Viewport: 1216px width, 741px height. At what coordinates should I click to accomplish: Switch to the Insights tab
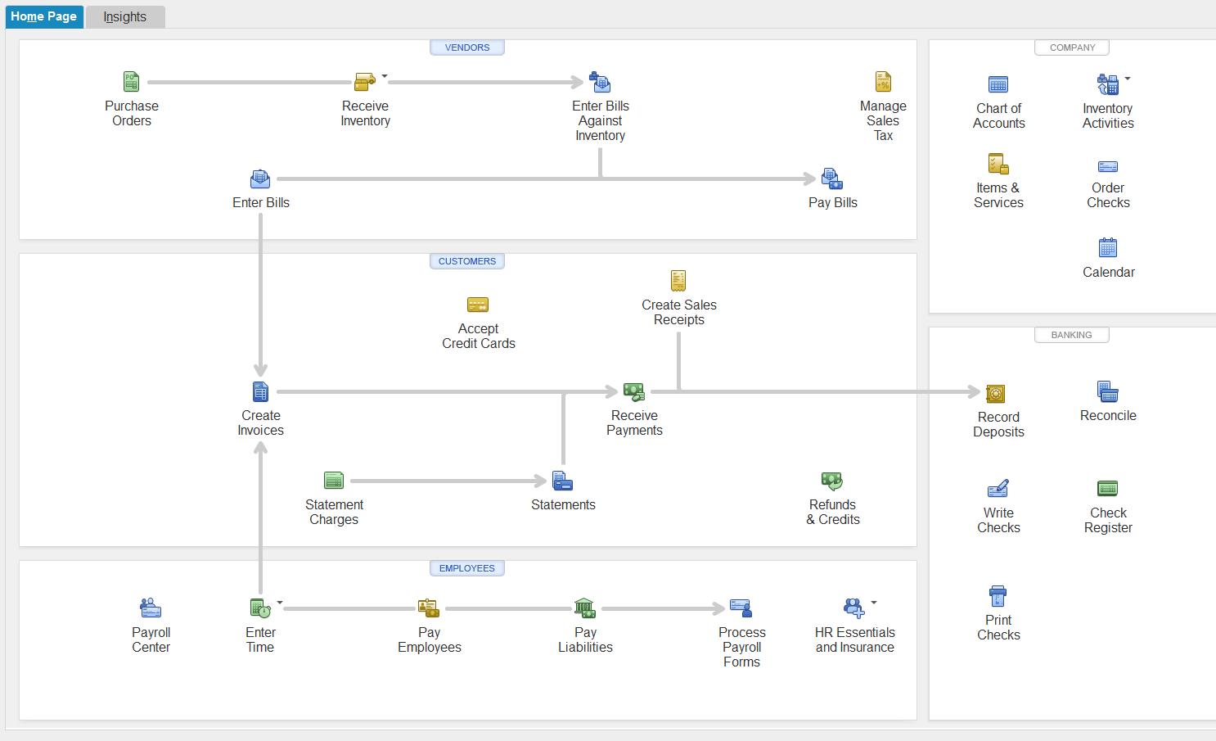(x=125, y=16)
